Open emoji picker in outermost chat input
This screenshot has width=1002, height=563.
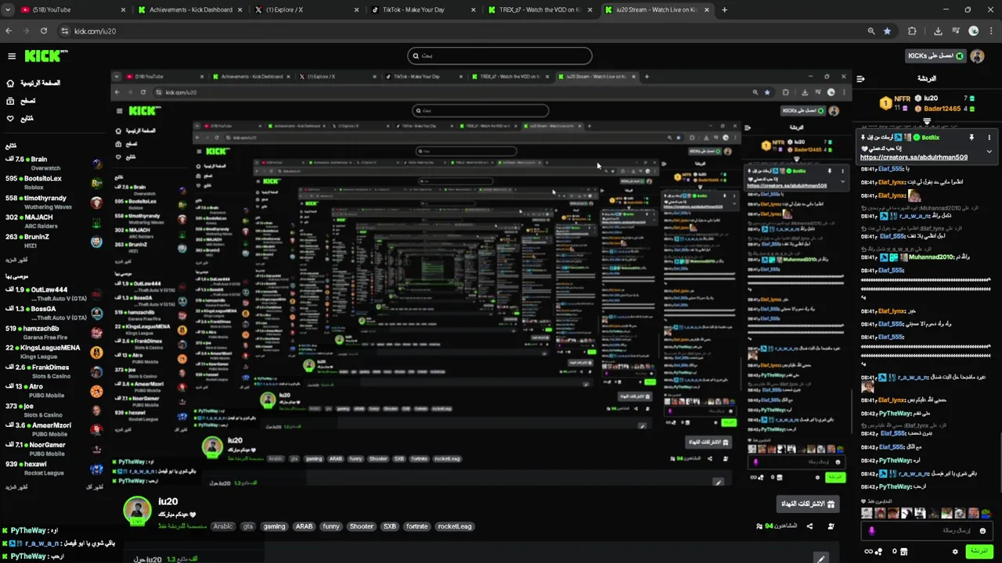pos(982,530)
